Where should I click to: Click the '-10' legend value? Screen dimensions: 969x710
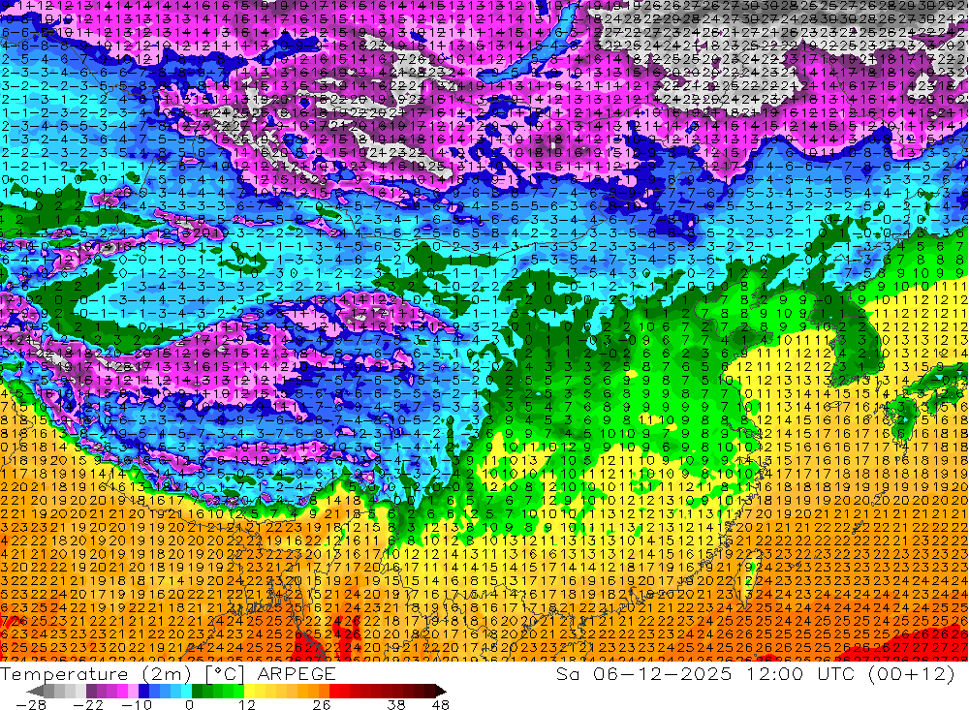pyautogui.click(x=137, y=704)
